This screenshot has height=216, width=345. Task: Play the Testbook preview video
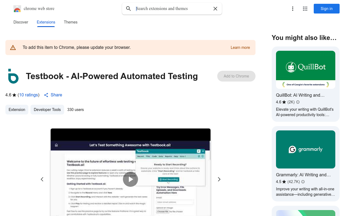pos(130,179)
